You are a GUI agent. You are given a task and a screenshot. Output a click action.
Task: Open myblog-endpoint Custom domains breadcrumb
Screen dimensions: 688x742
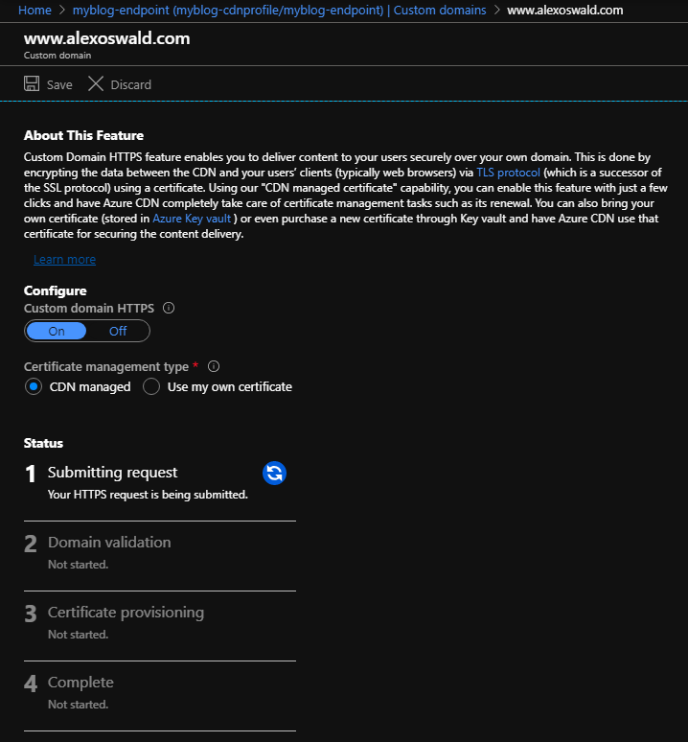pyautogui.click(x=279, y=10)
